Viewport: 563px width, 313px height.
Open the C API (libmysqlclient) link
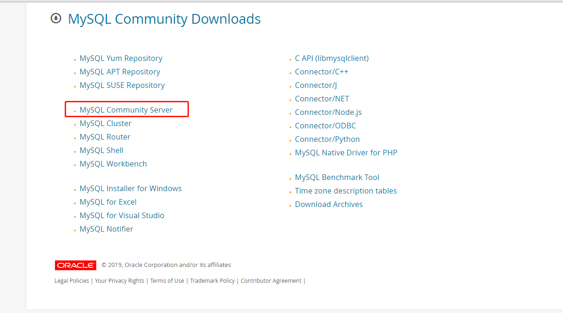pyautogui.click(x=332, y=59)
